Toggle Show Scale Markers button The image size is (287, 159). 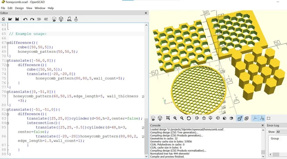[262, 118]
